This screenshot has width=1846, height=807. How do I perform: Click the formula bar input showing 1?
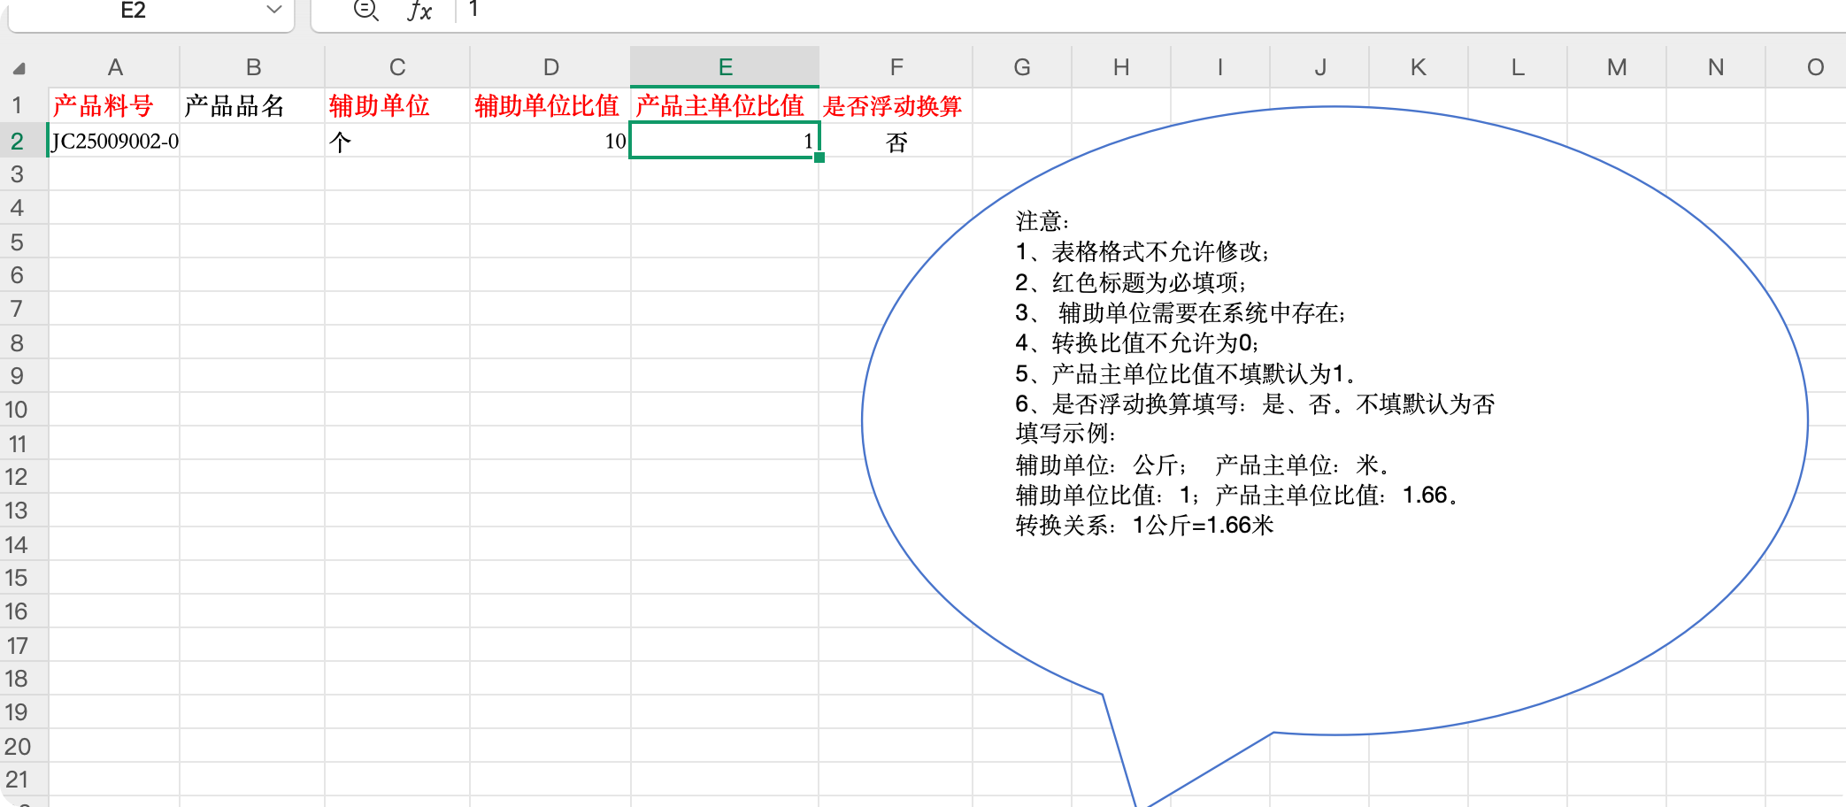point(1062,11)
